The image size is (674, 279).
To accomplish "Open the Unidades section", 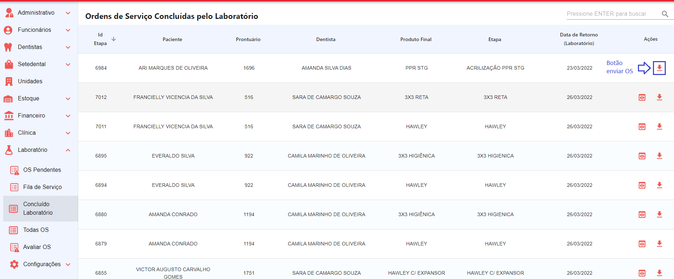I will pyautogui.click(x=30, y=81).
